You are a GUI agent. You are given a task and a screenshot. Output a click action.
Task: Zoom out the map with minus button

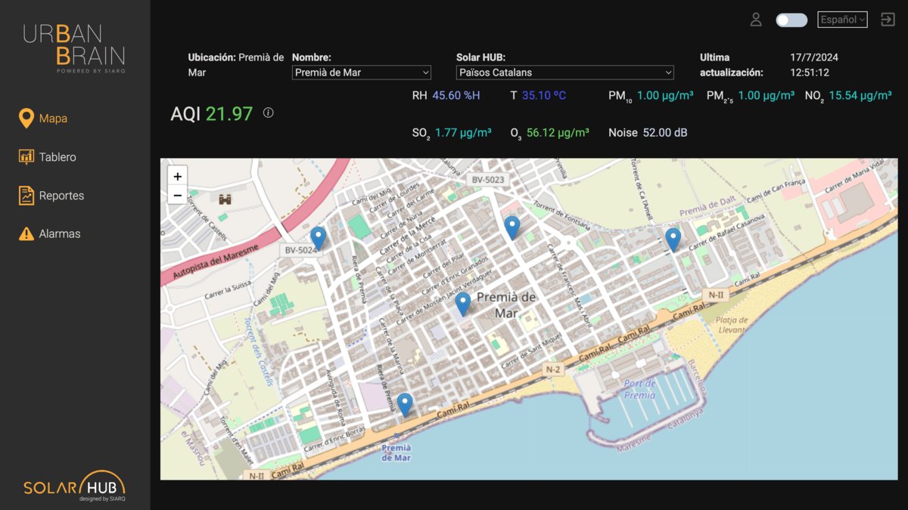(177, 195)
